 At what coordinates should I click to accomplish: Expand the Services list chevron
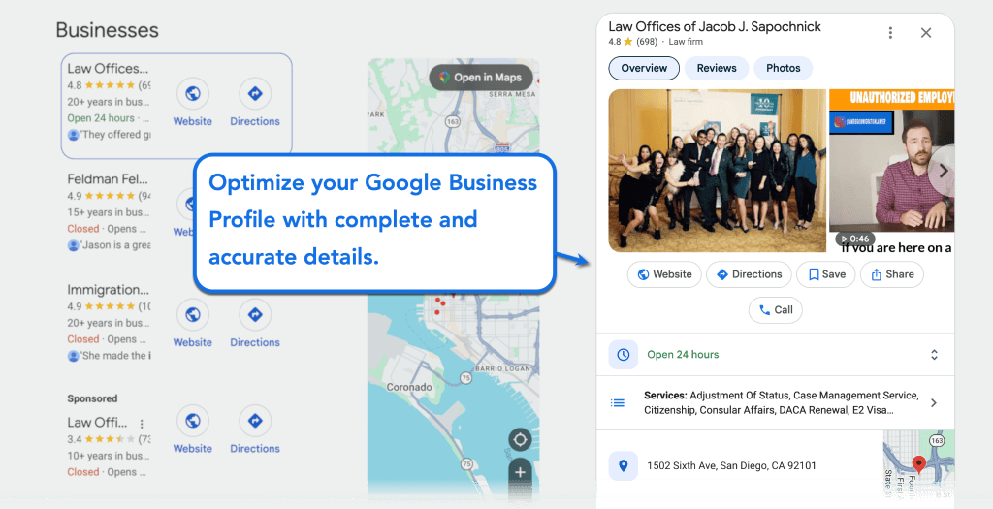(x=934, y=402)
